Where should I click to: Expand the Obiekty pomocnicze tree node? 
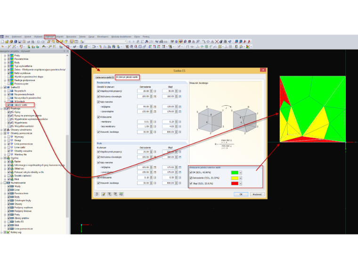(x=1, y=133)
